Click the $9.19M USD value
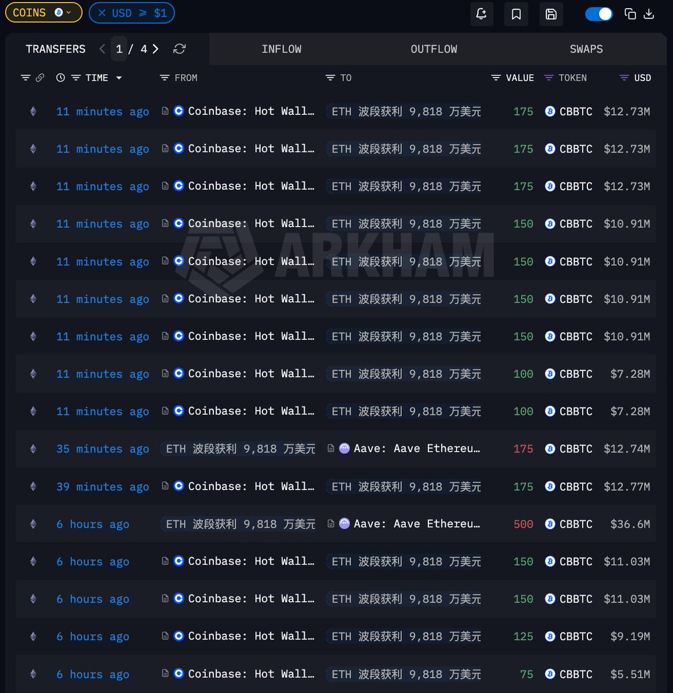Image resolution: width=673 pixels, height=693 pixels. pos(630,636)
